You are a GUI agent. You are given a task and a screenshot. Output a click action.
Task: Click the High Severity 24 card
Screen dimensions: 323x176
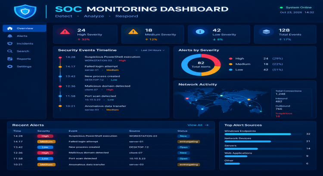coord(85,34)
